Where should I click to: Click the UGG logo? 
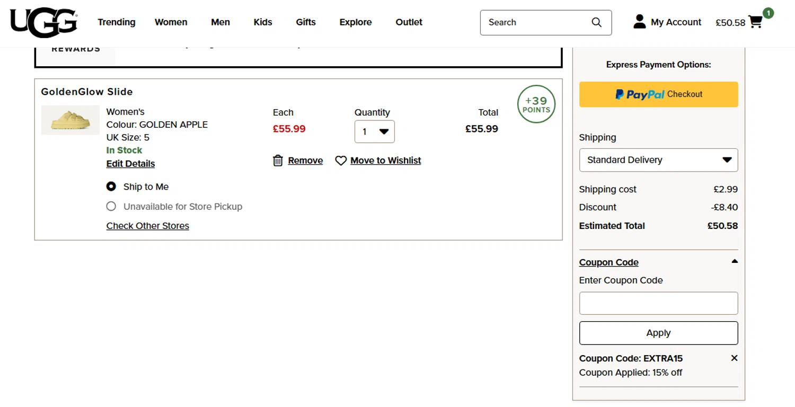[44, 22]
